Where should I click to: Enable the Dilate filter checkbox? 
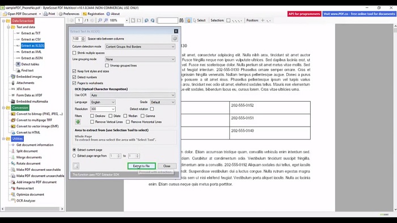point(111,116)
